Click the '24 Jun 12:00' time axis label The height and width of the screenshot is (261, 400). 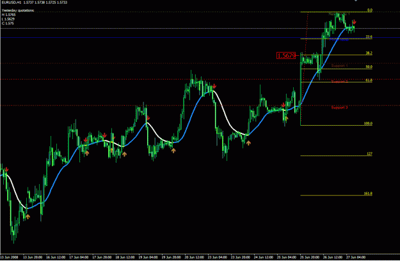264,257
